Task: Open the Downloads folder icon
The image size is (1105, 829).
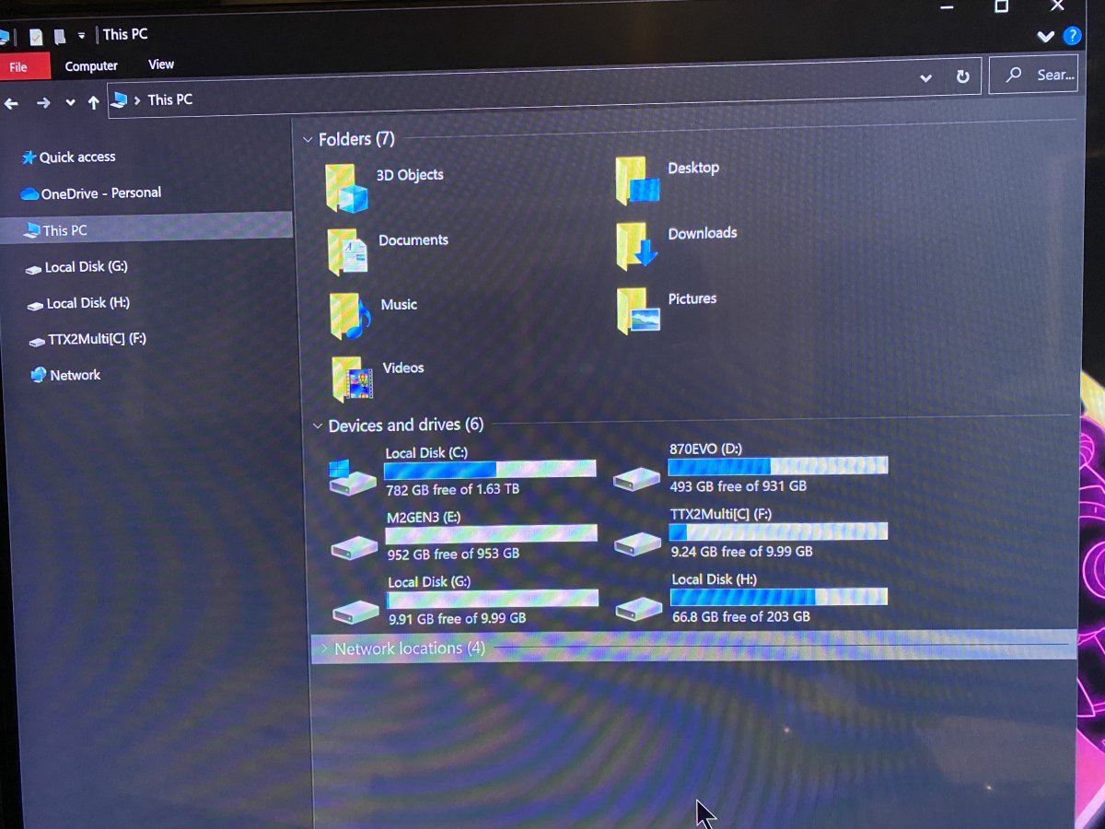Action: point(637,245)
